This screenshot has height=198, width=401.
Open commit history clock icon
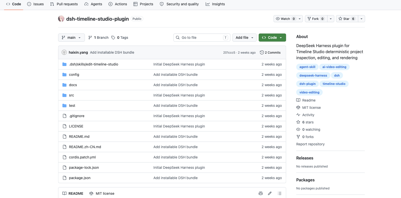coord(262,52)
